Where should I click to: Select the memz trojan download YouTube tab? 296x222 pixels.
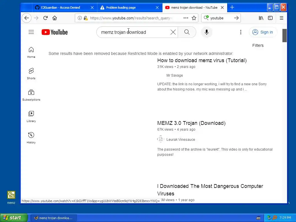(194, 8)
